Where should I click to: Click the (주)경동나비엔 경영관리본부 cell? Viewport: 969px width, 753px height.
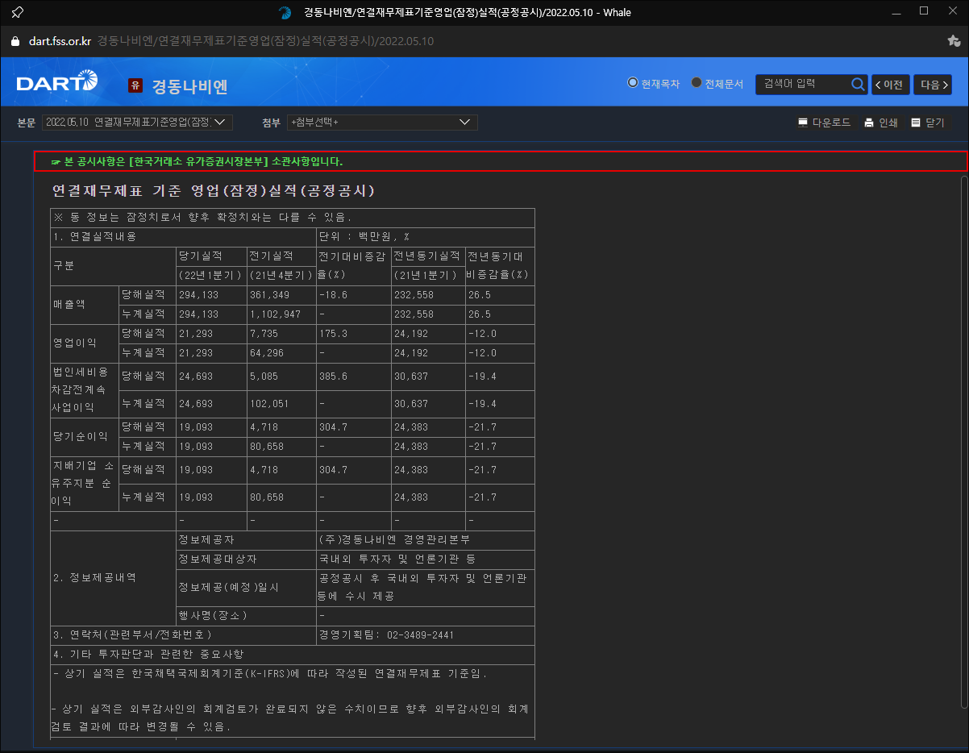426,540
